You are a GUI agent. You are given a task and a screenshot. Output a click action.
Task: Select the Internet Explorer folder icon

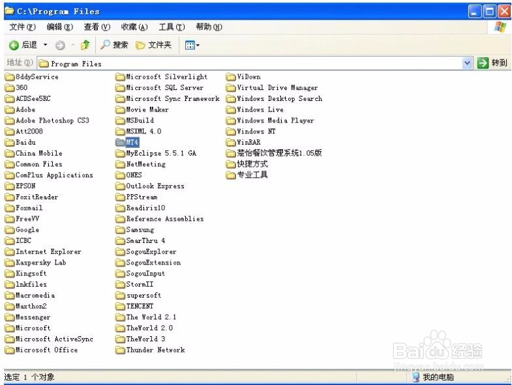(x=10, y=251)
